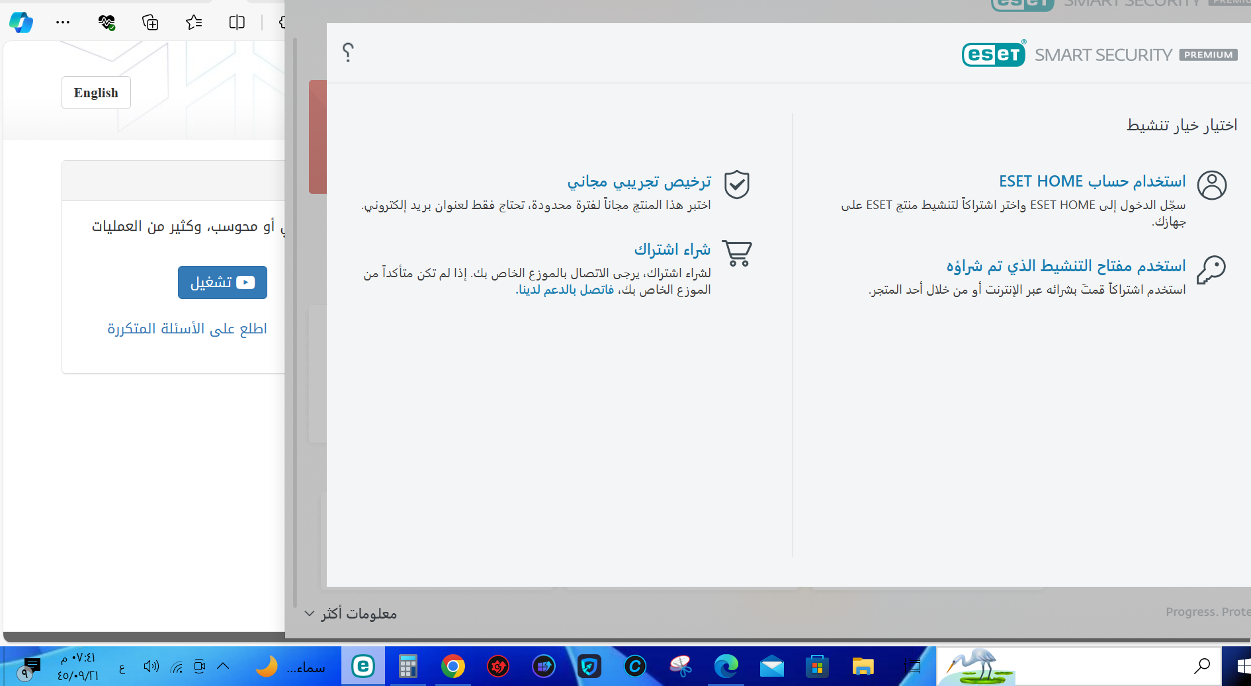The width and height of the screenshot is (1251, 686).
Task: Open Calculator from taskbar
Action: (408, 666)
